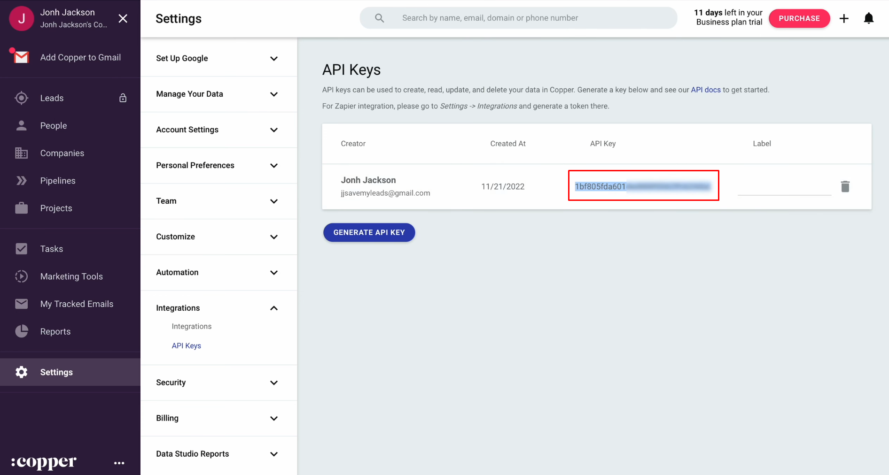
Task: Click the date 11/21/2022
Action: [503, 186]
